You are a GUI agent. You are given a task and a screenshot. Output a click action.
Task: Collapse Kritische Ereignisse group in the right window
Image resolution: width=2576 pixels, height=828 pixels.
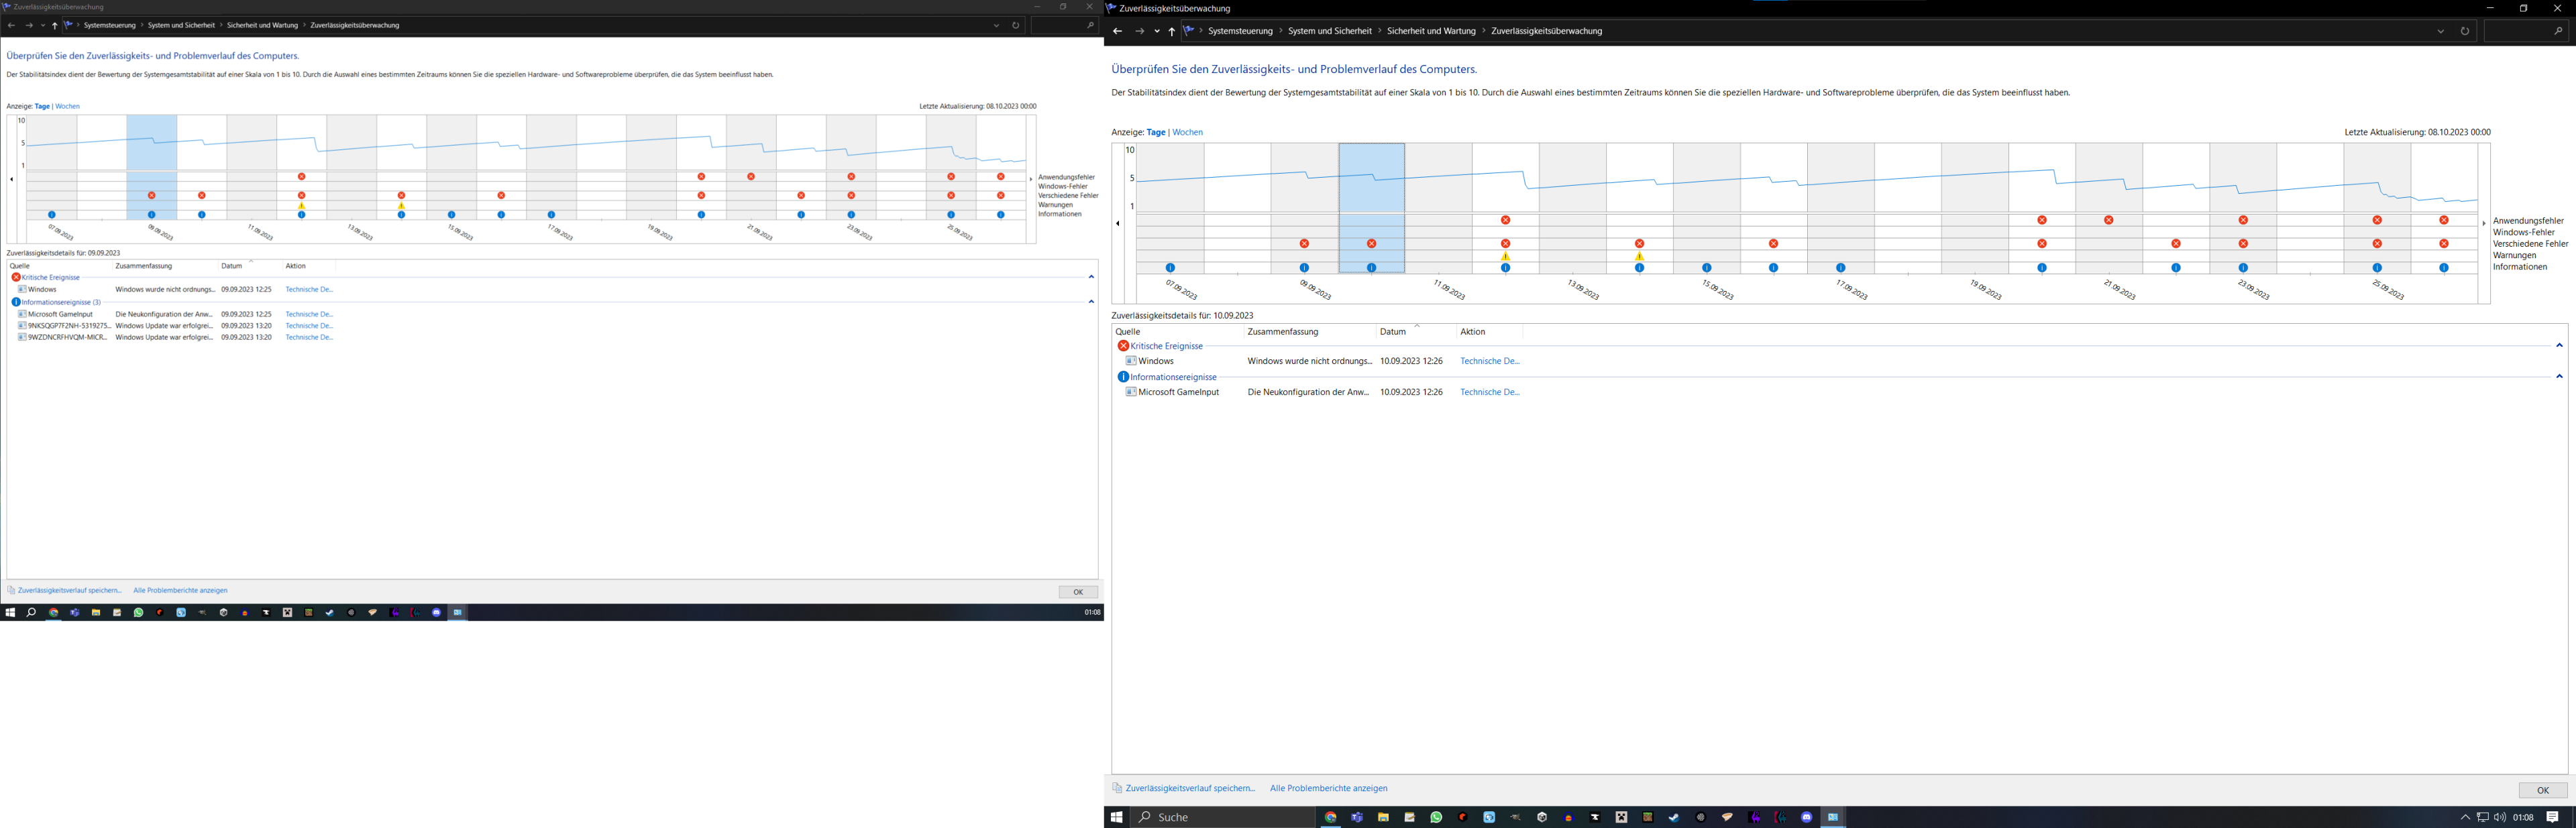[x=2559, y=346]
